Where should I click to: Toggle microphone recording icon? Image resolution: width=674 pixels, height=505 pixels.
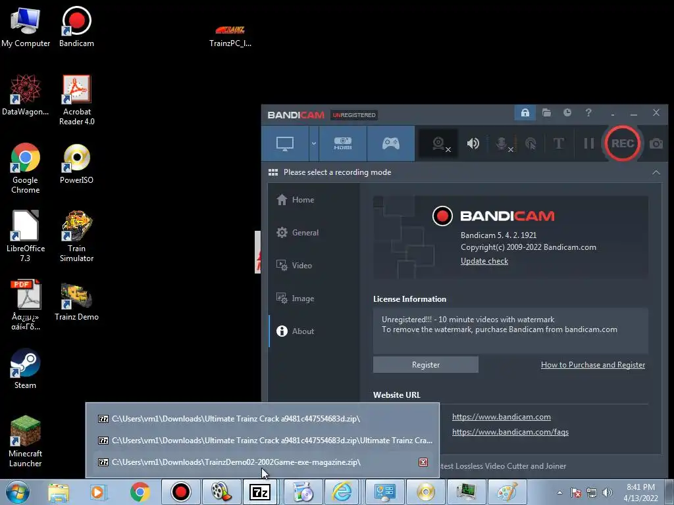click(x=502, y=143)
